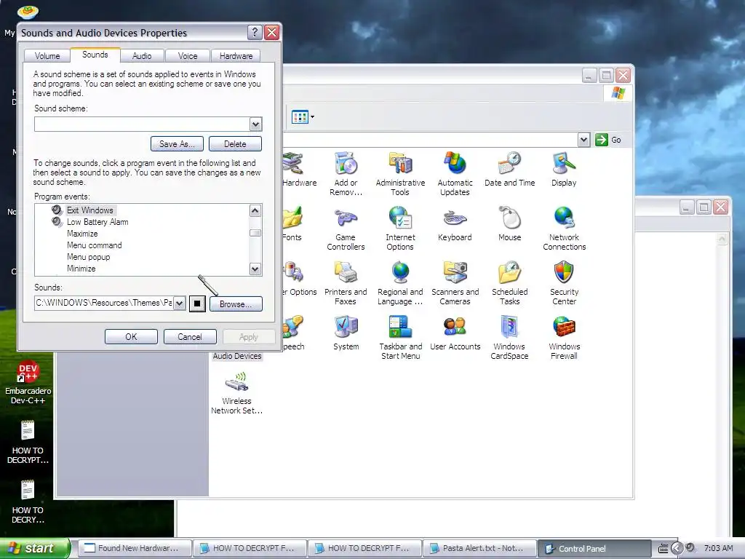Open the Display applet

[564, 169]
